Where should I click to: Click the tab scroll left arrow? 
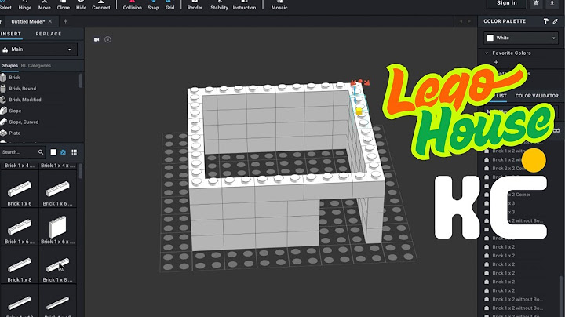point(461,22)
